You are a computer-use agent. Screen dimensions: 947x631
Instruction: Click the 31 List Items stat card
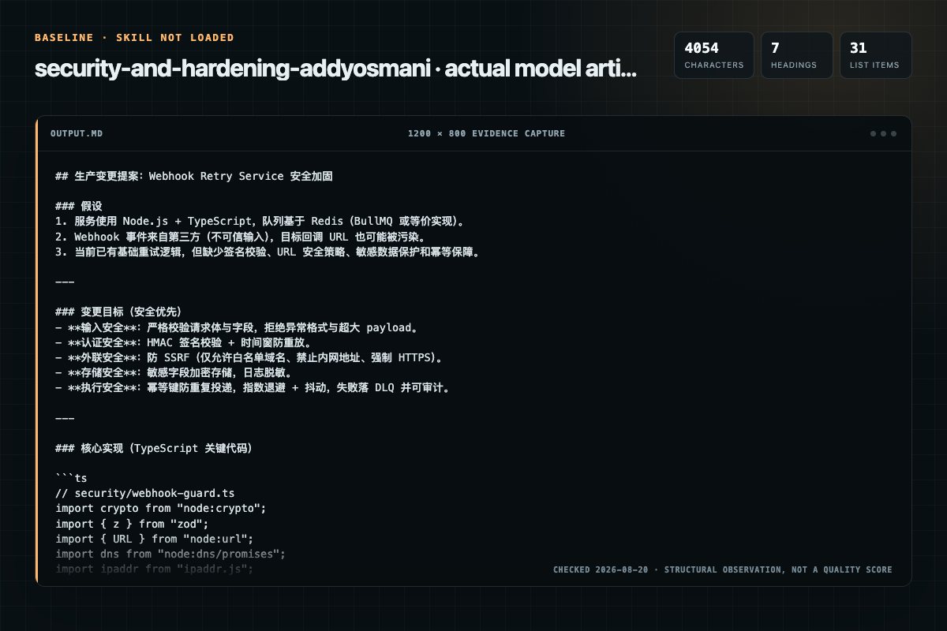(x=875, y=55)
